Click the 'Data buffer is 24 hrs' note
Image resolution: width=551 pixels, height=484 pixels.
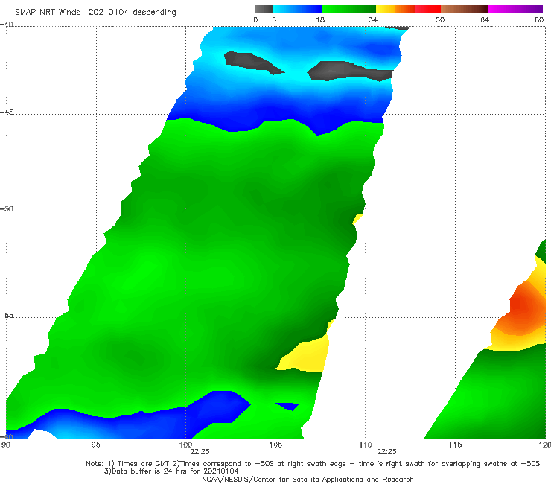(171, 471)
